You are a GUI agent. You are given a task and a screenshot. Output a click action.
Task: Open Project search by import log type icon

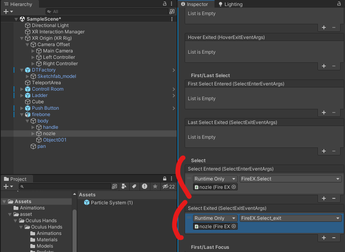(144, 186)
